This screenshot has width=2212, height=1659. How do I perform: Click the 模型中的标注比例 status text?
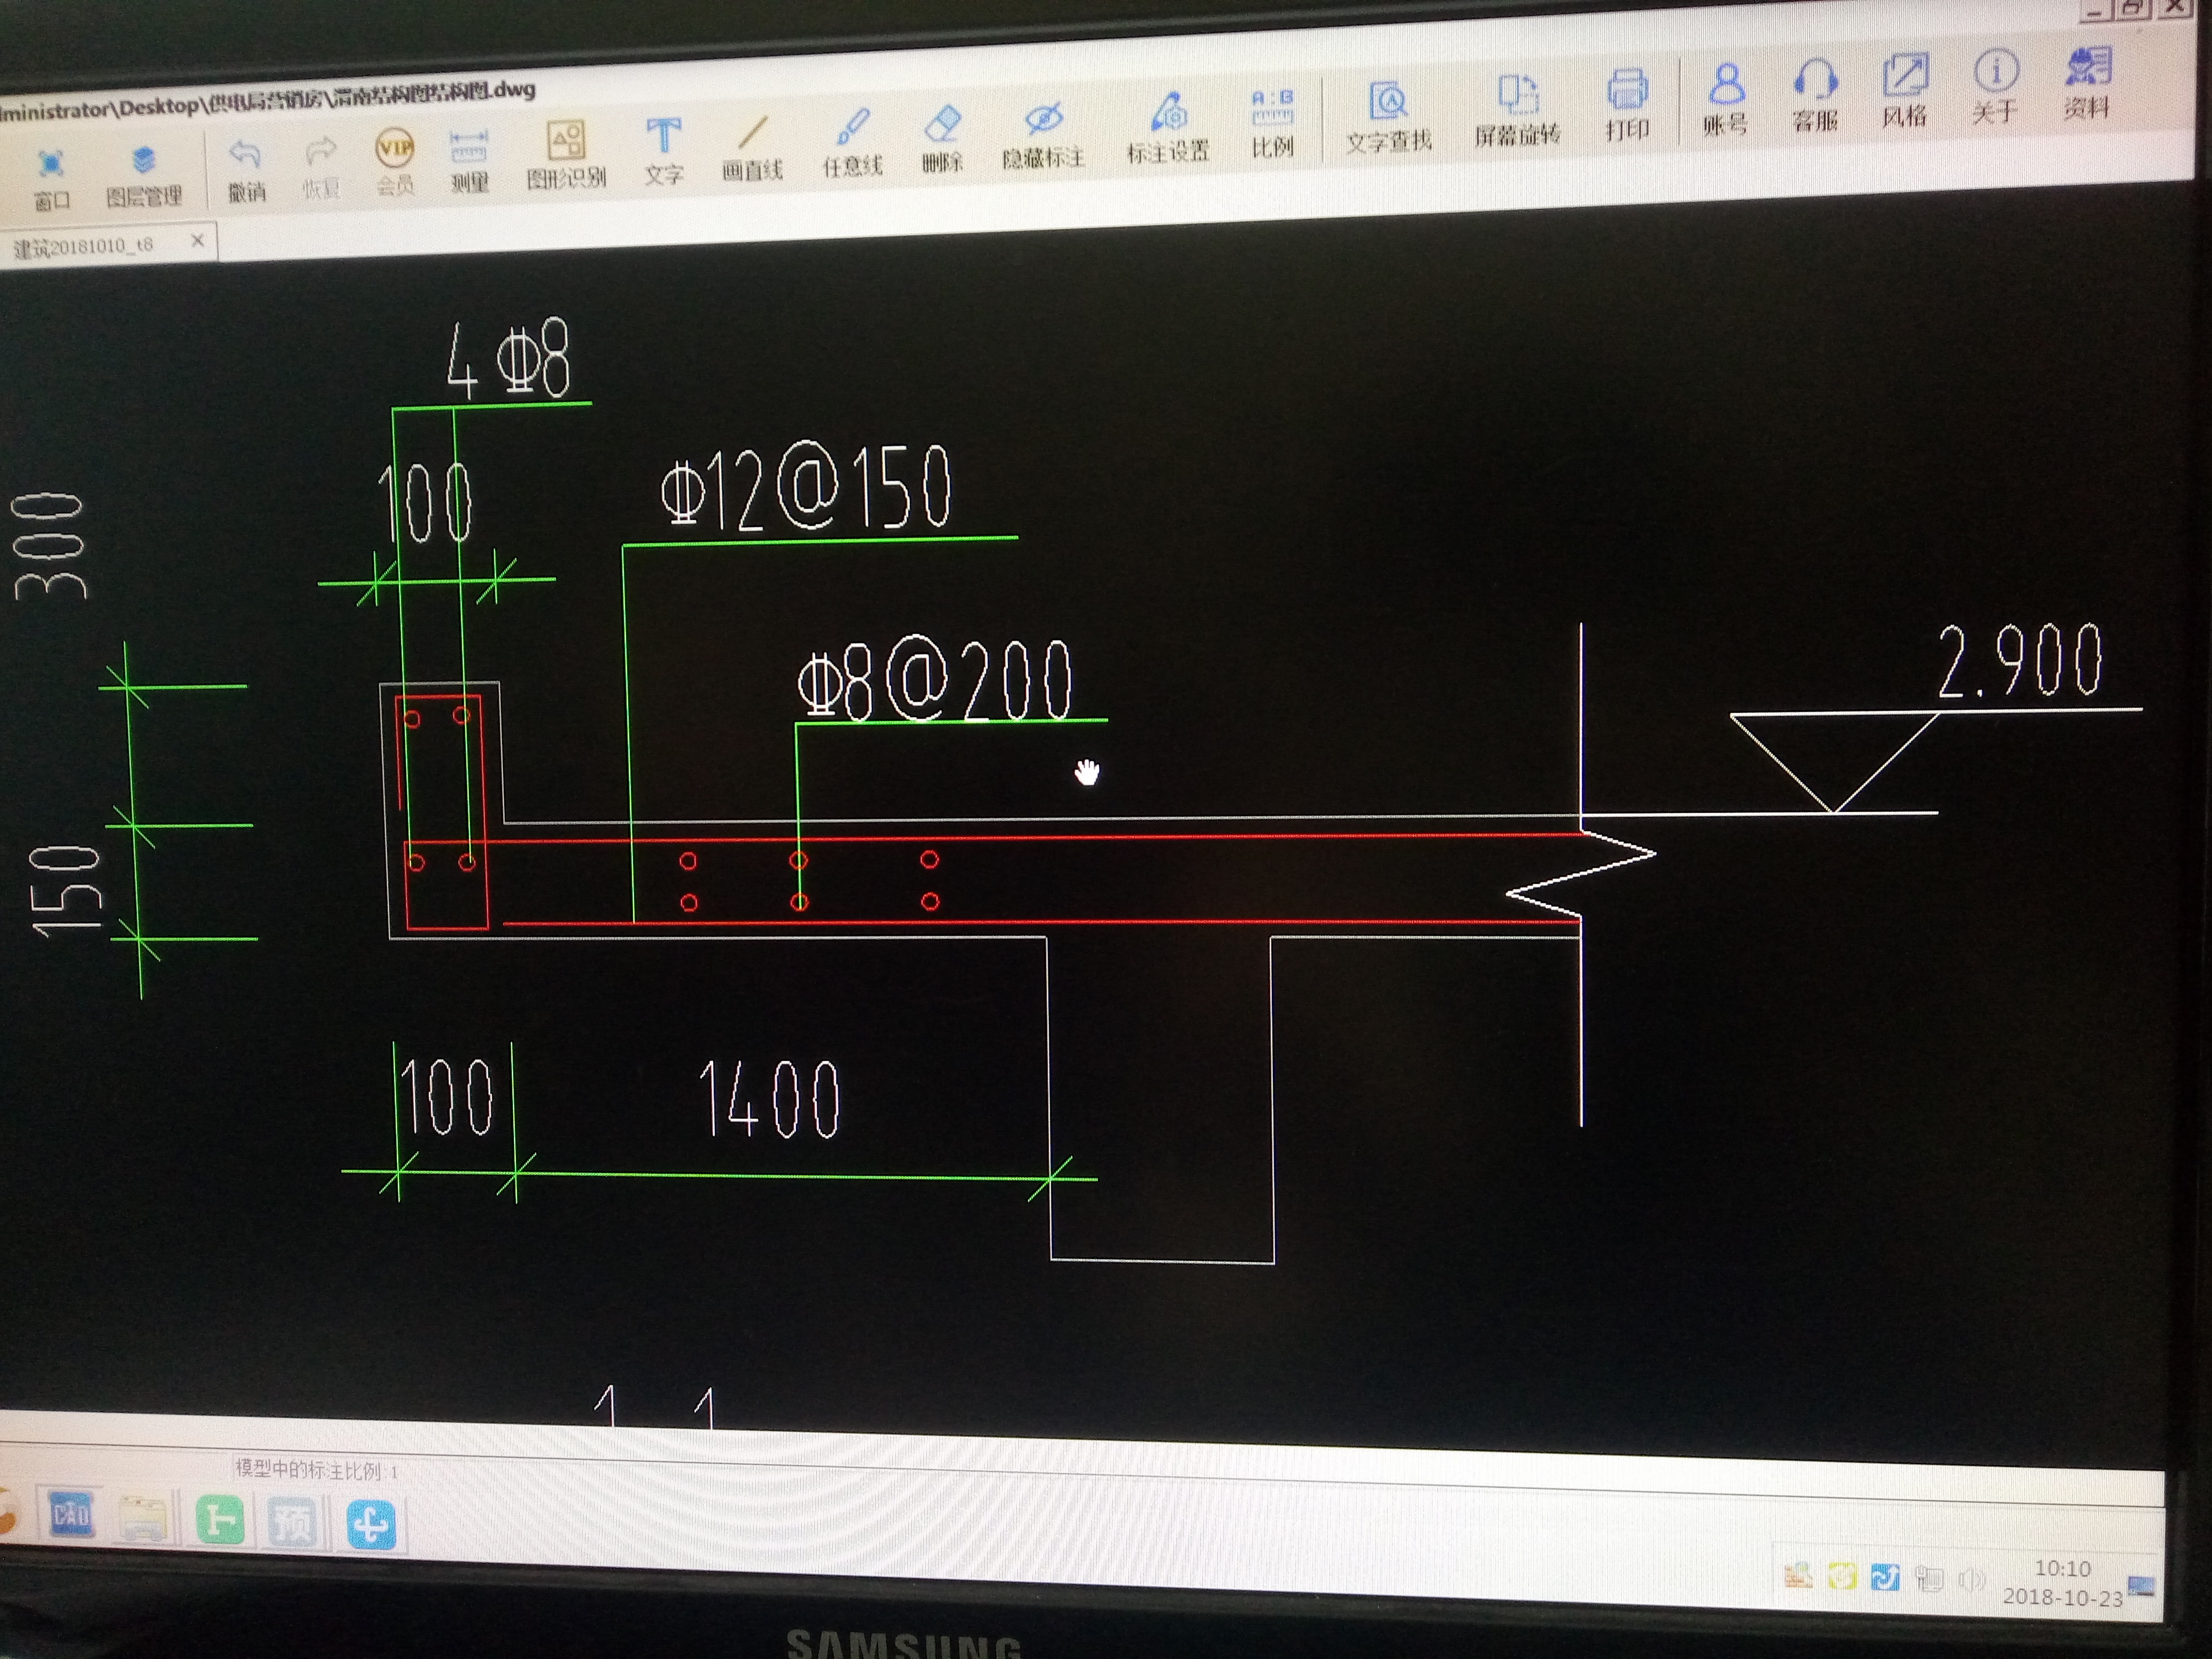(316, 1469)
